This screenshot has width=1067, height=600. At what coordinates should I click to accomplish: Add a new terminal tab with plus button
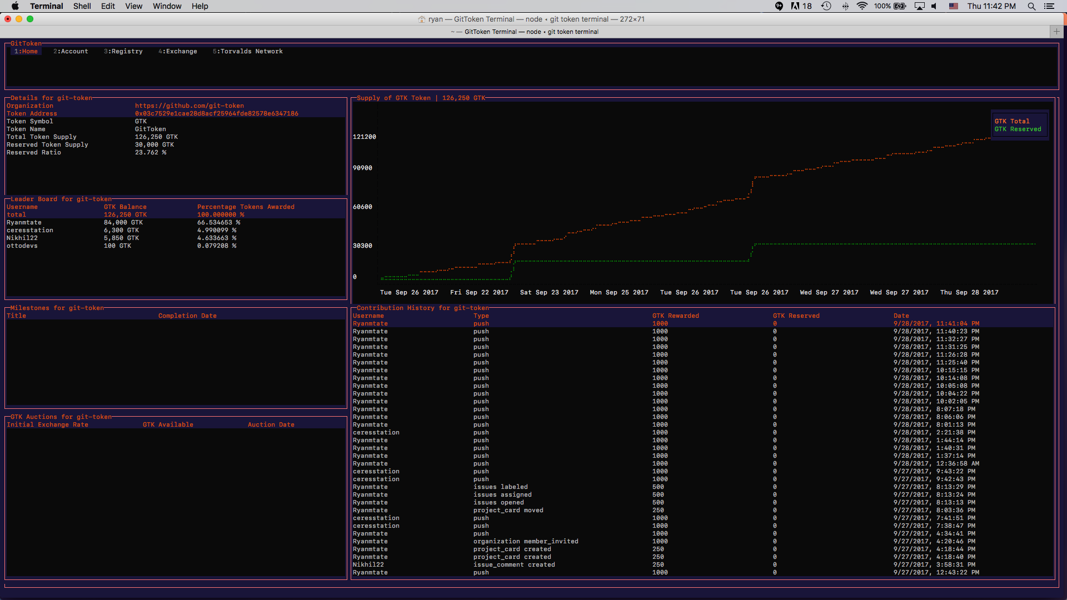pyautogui.click(x=1056, y=32)
